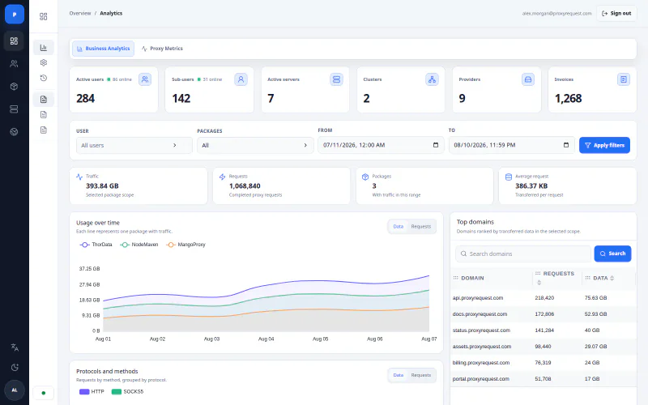Click the Average request database icon
Screen dimensions: 648x405
tap(509, 177)
